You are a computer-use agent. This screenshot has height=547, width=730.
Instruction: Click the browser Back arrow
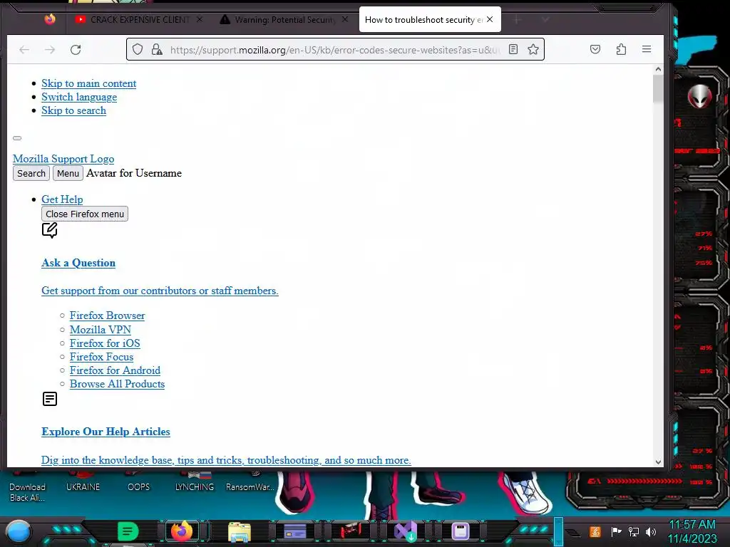[24, 50]
